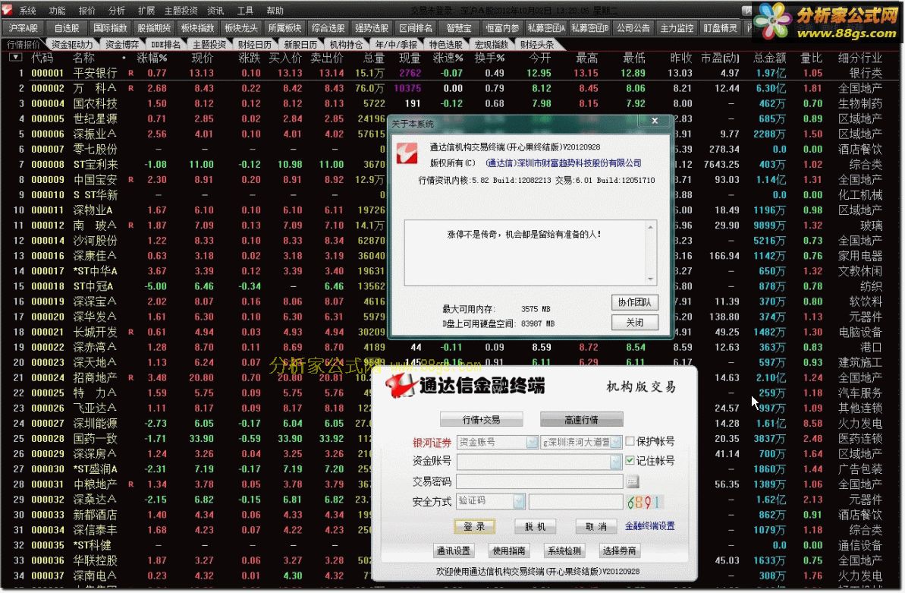Switch to 宏观指数 tab
The height and width of the screenshot is (593, 905).
[x=491, y=44]
